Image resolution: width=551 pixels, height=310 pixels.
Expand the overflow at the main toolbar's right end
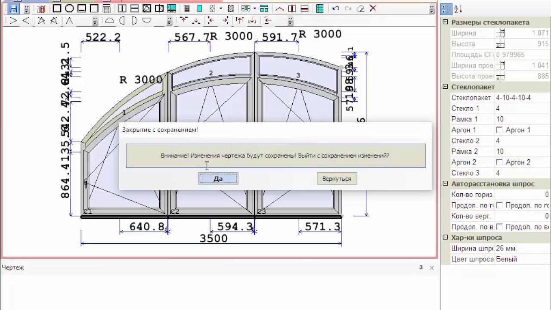pos(432,9)
